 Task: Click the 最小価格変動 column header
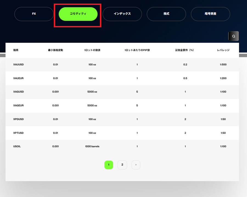pos(55,50)
